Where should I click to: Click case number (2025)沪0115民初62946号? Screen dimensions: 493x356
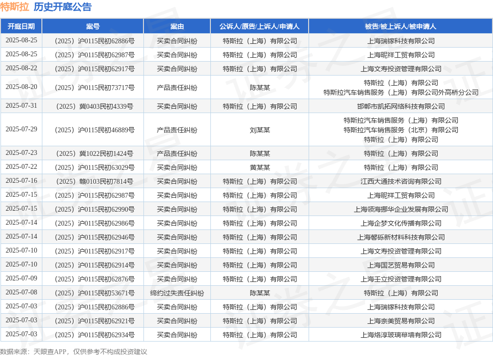[95, 237]
